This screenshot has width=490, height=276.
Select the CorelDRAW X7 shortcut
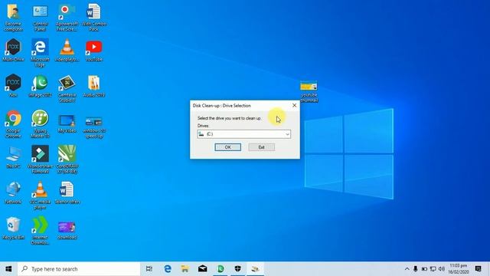67,159
